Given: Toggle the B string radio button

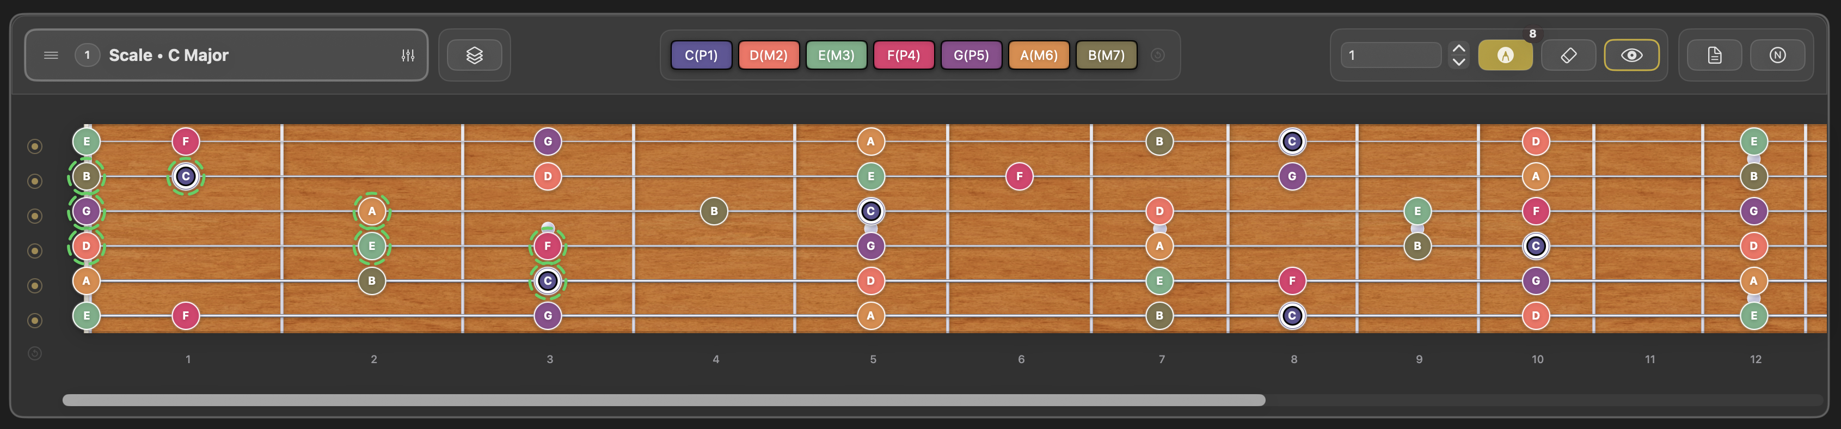Looking at the screenshot, I should [34, 182].
